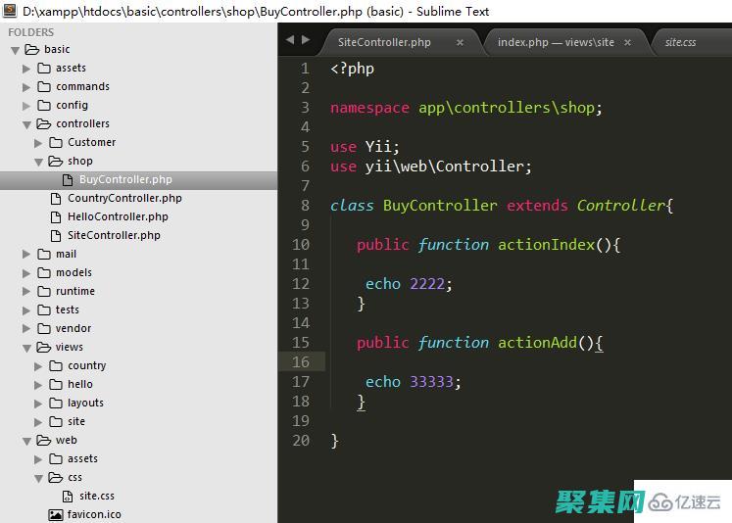Click the Sublime Text window title icon
This screenshot has width=732, height=523.
[10, 11]
